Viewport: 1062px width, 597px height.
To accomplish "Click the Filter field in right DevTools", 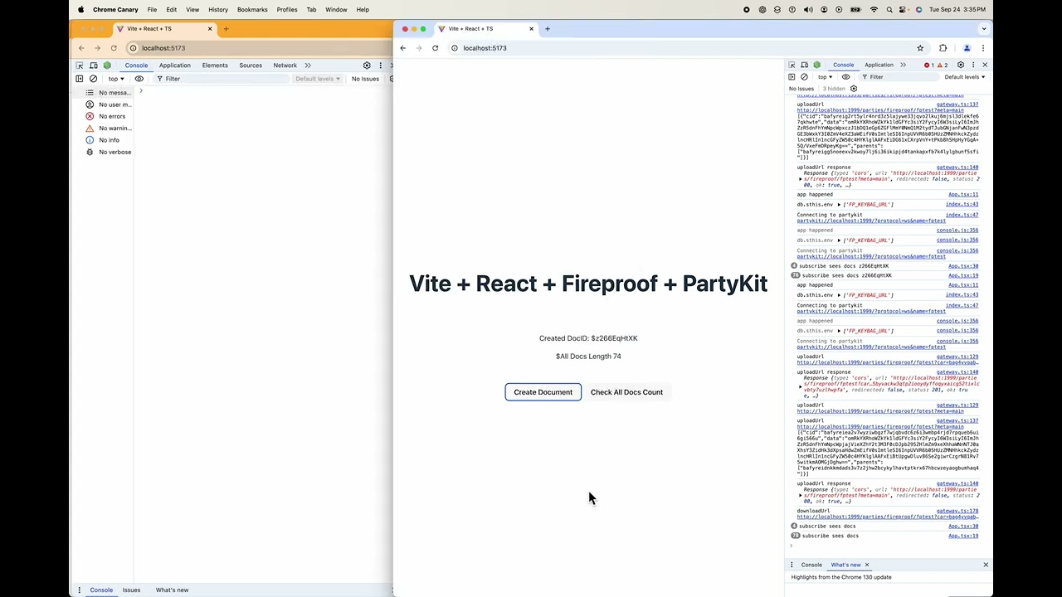I will pos(900,77).
